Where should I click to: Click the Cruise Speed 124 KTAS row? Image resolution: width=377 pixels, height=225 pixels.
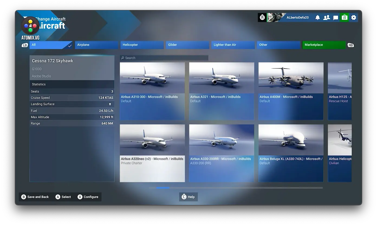pyautogui.click(x=72, y=98)
